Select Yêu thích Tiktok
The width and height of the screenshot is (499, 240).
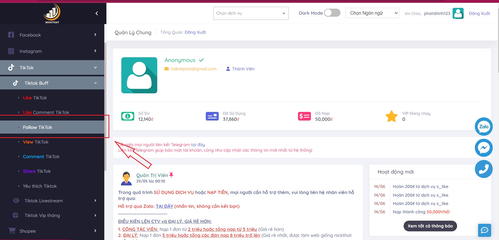[x=40, y=186]
